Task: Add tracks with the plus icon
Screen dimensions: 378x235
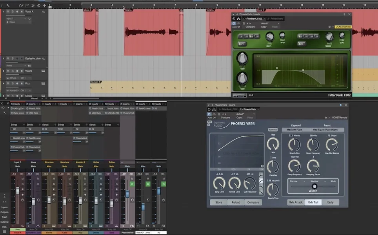Action: (x=44, y=6)
